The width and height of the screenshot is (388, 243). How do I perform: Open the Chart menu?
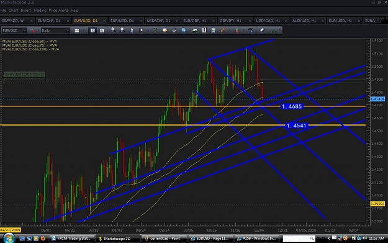tap(13, 11)
